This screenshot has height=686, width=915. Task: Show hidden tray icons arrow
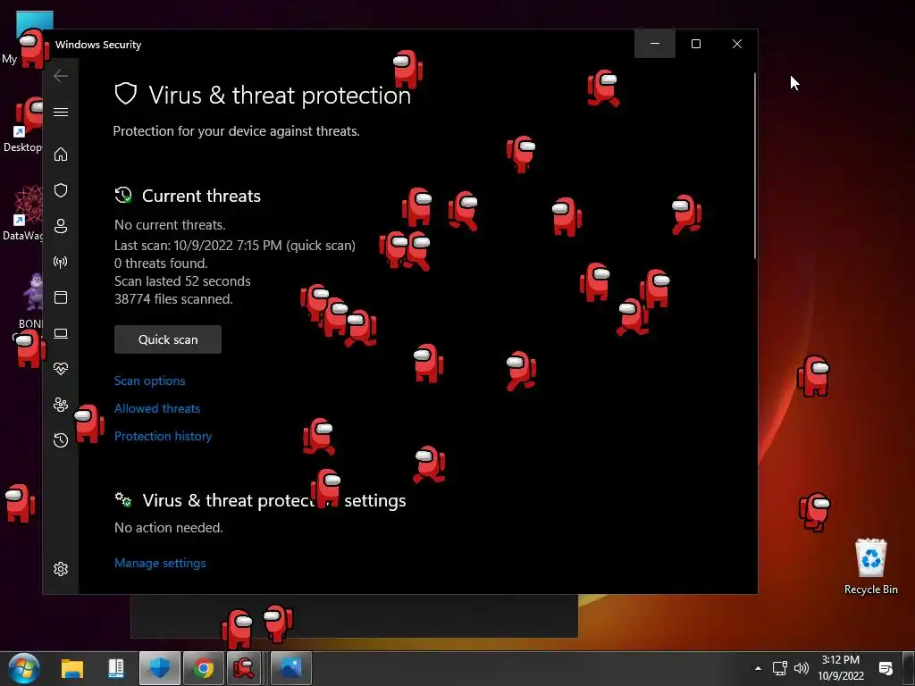coord(758,668)
